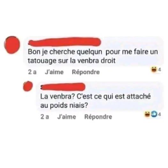View reaction count 4 on the reply
The height and width of the screenshot is (168, 168).
click(x=159, y=115)
